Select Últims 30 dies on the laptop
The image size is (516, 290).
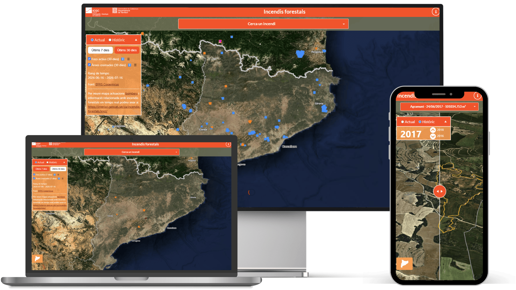[58, 169]
